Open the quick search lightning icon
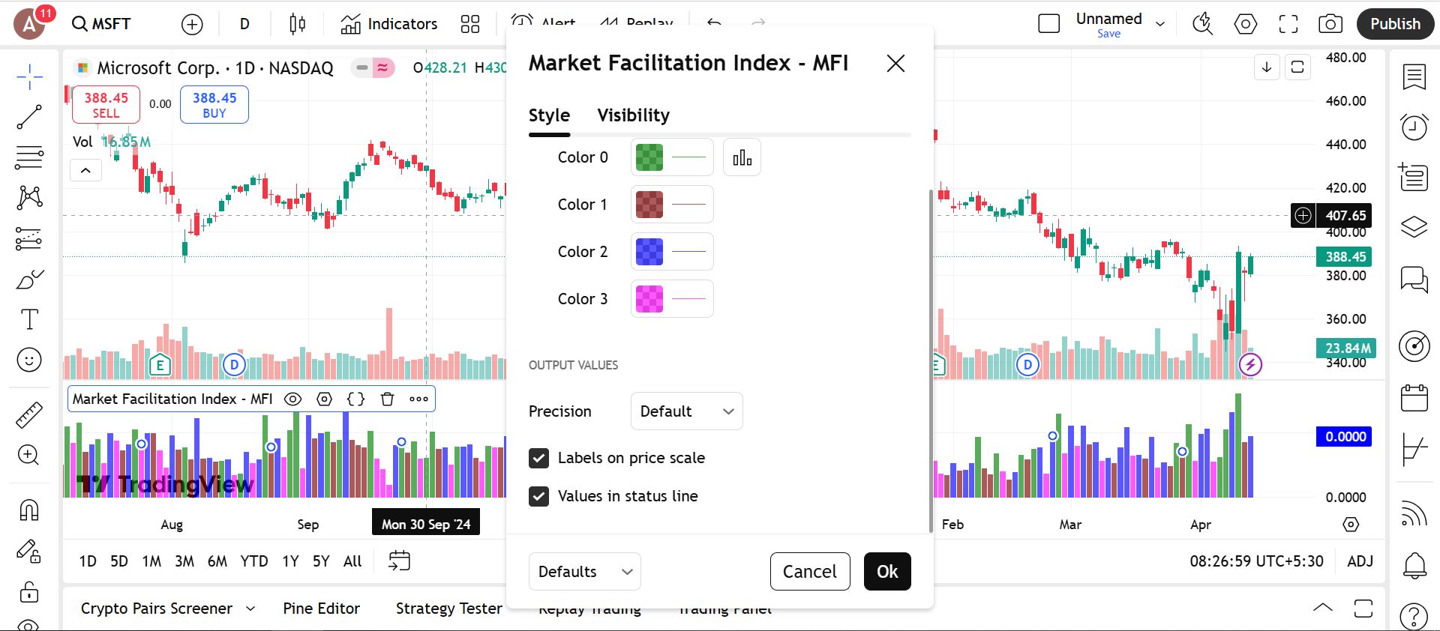The height and width of the screenshot is (631, 1440). [1203, 24]
